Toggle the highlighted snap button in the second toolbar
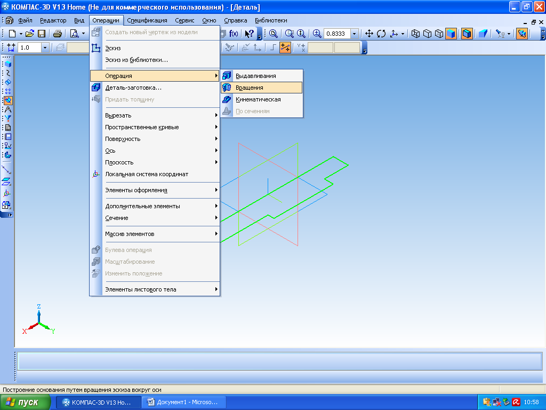Image resolution: width=546 pixels, height=410 pixels. coord(285,48)
